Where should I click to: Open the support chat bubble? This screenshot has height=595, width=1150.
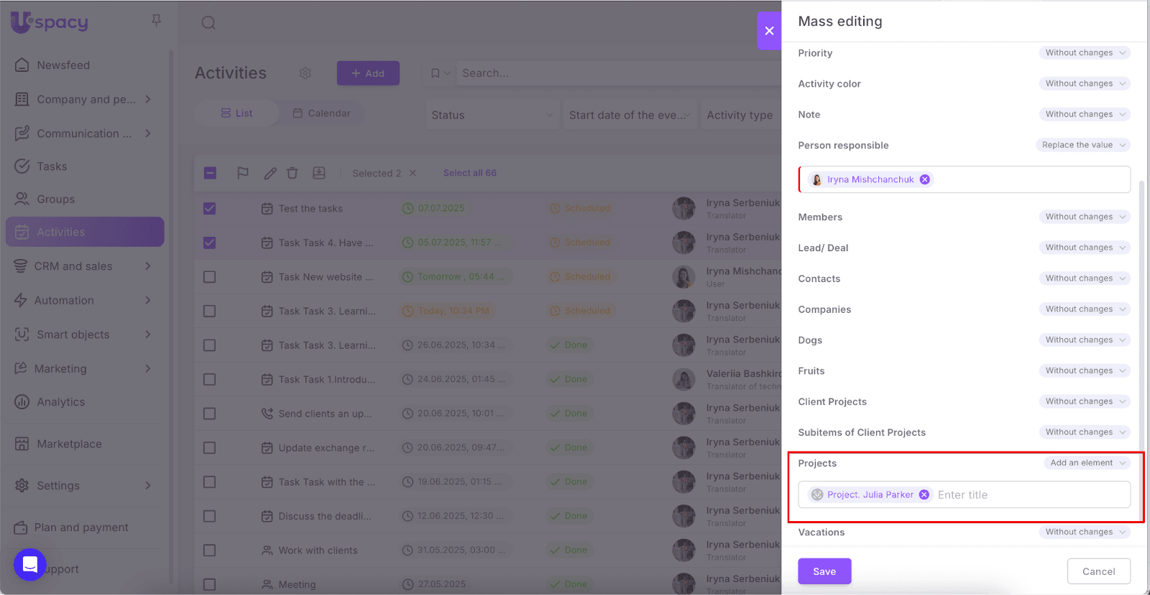click(30, 565)
